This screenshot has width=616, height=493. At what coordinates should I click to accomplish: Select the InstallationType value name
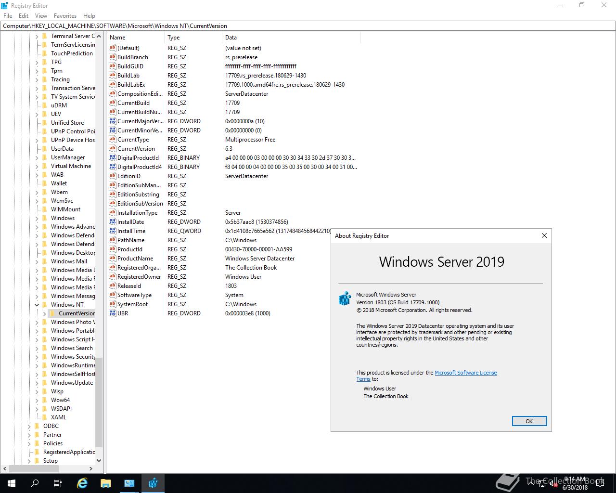[x=138, y=212]
